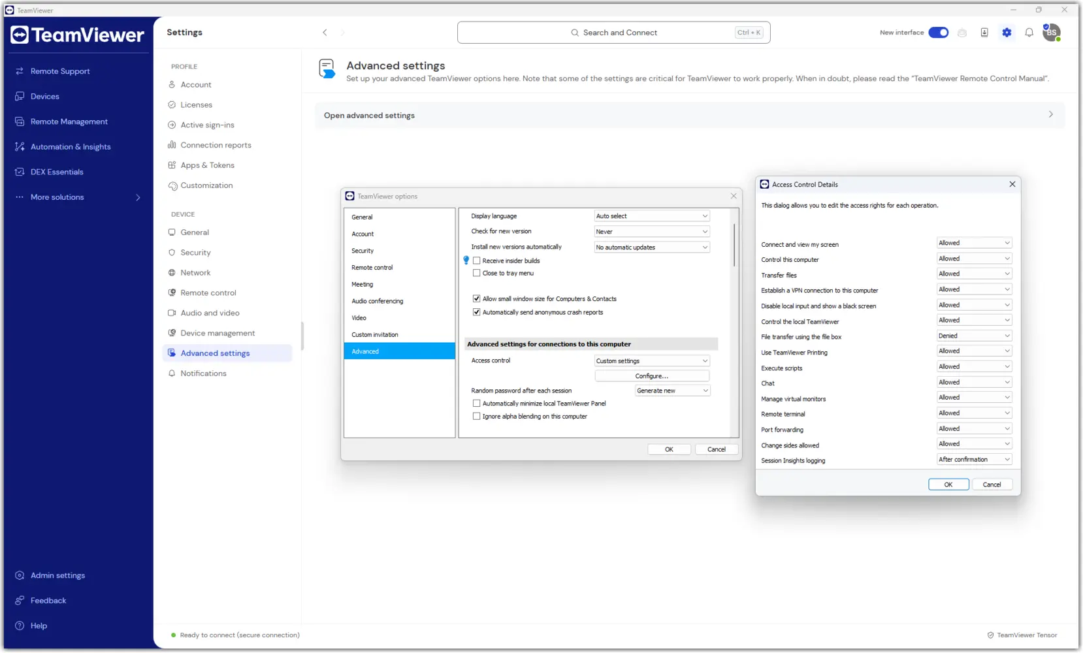This screenshot has width=1083, height=653.
Task: Click Cancel in TeamViewer options dialog
Action: pos(717,449)
